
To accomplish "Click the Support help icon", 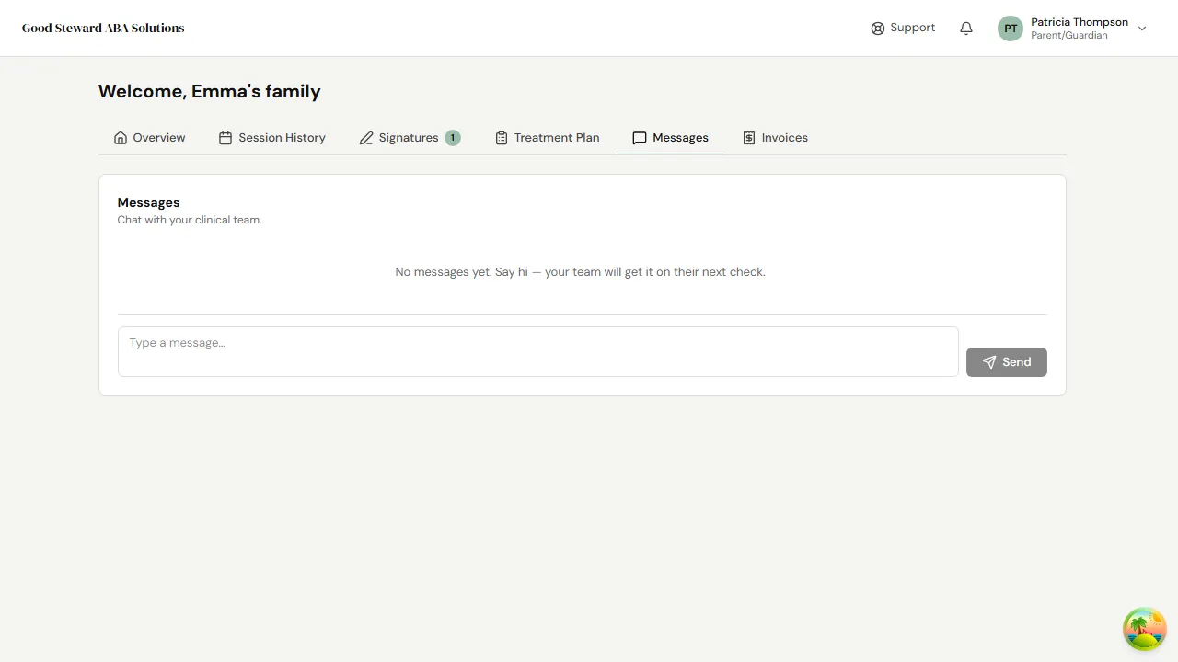I will tap(877, 28).
